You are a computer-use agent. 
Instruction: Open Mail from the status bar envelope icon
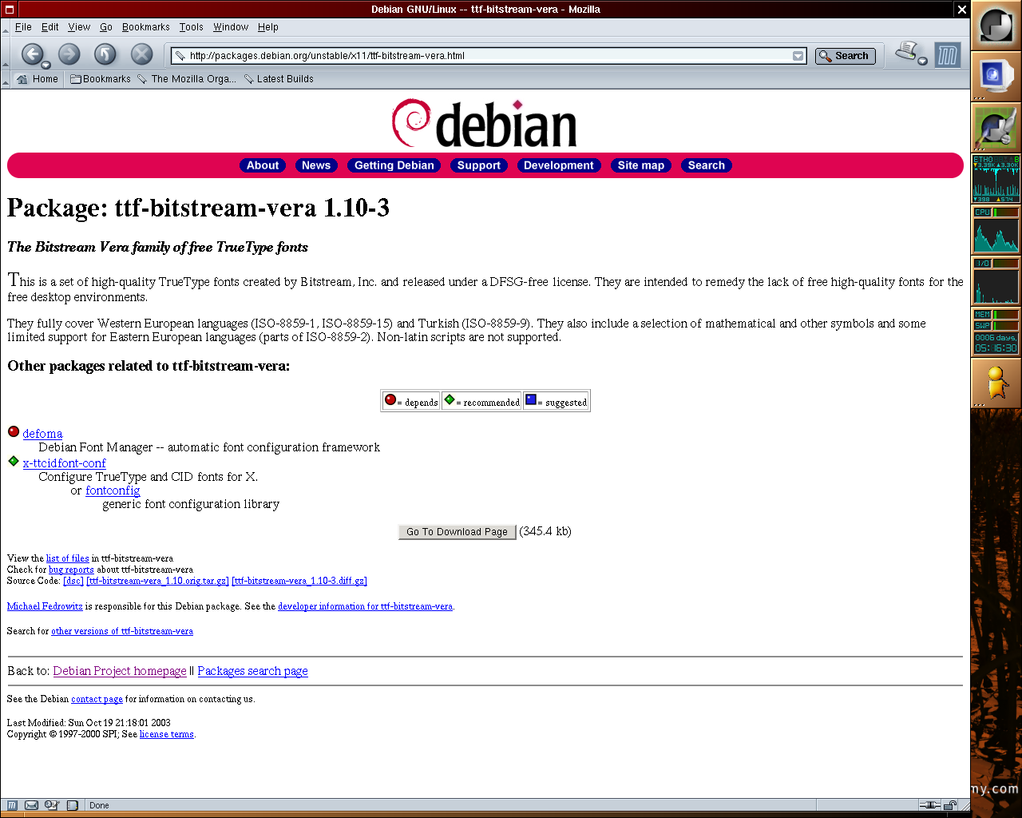click(x=31, y=805)
